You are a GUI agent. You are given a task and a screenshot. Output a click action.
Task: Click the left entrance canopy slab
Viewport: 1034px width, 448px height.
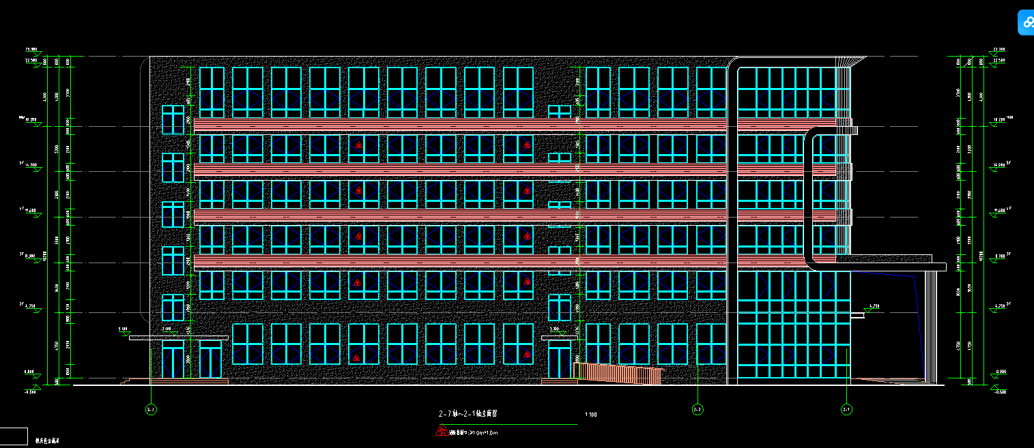click(x=179, y=338)
